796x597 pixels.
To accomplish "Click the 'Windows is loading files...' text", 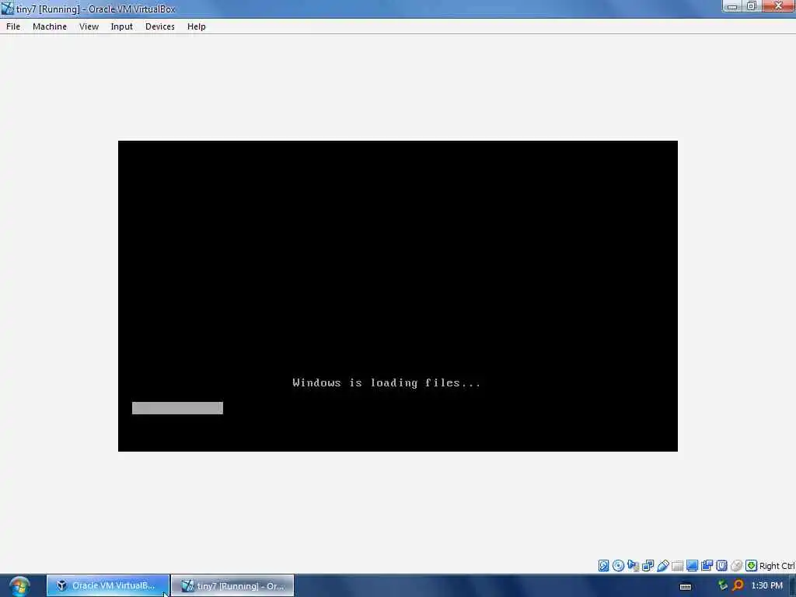I will [x=386, y=382].
